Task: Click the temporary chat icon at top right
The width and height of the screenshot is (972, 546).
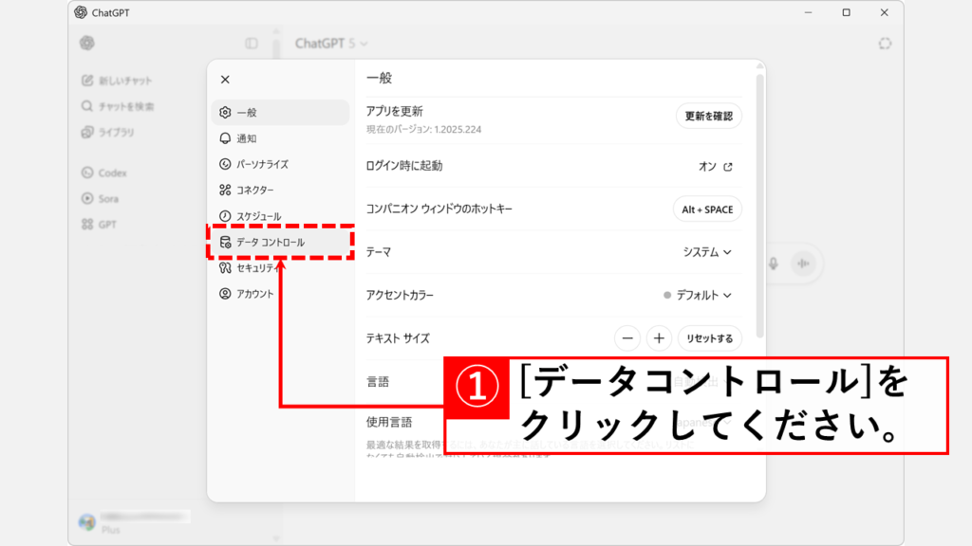Action: click(x=885, y=44)
